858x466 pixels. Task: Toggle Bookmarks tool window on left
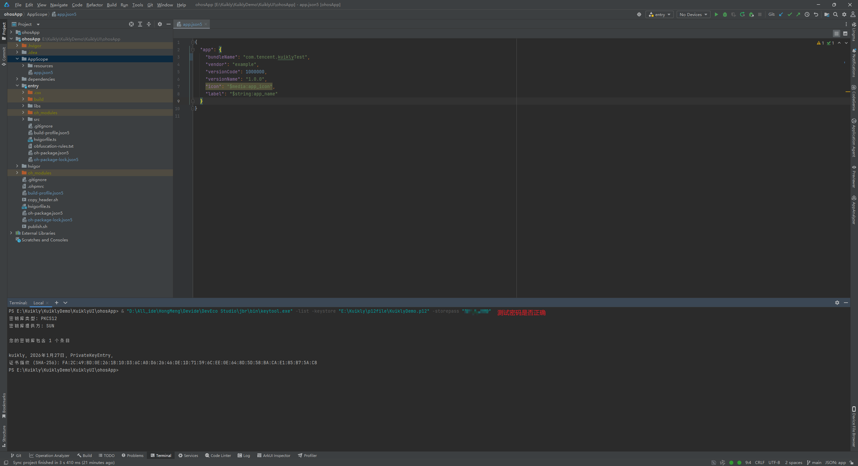pyautogui.click(x=4, y=405)
